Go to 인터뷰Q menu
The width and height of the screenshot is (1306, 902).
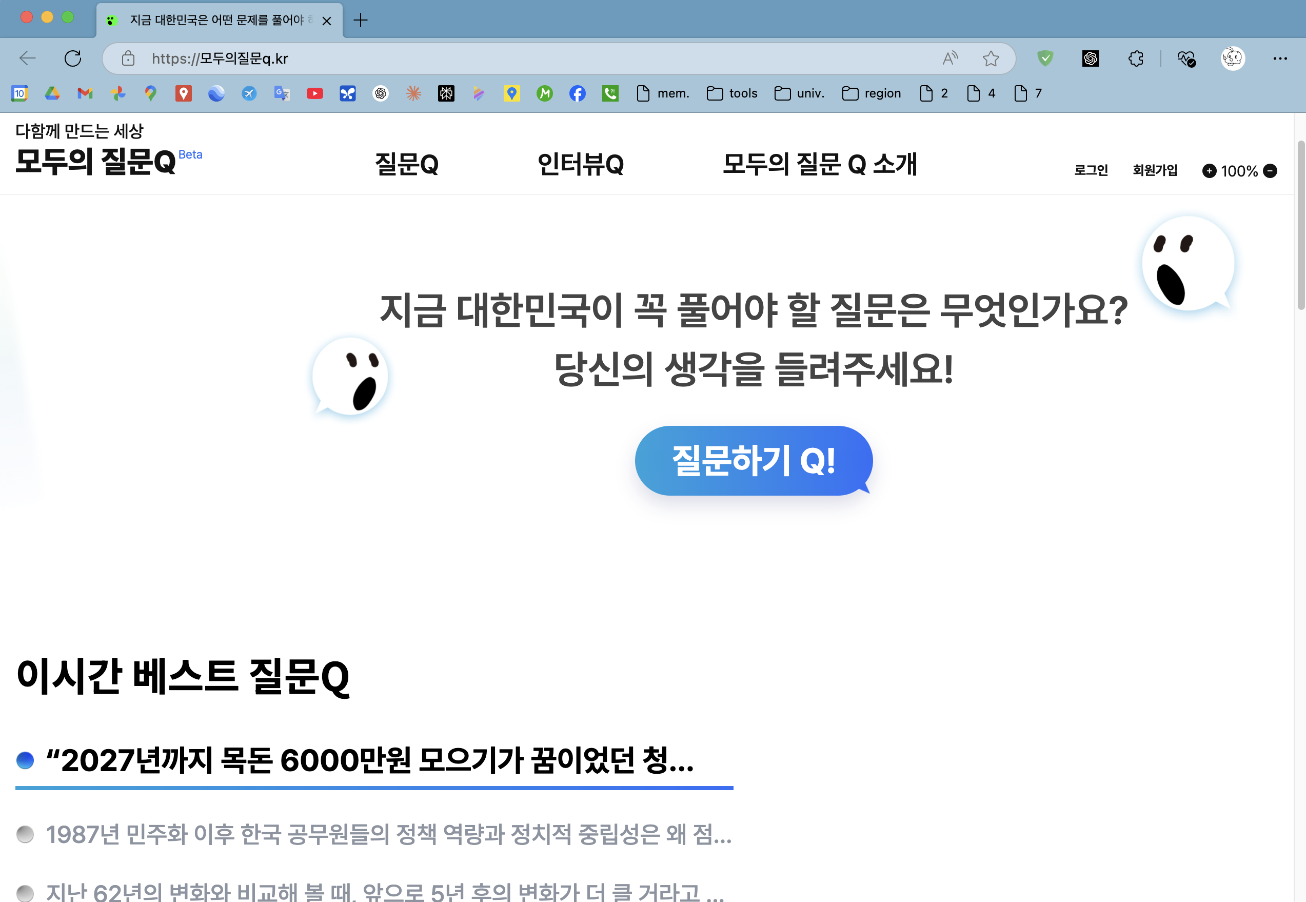point(580,165)
